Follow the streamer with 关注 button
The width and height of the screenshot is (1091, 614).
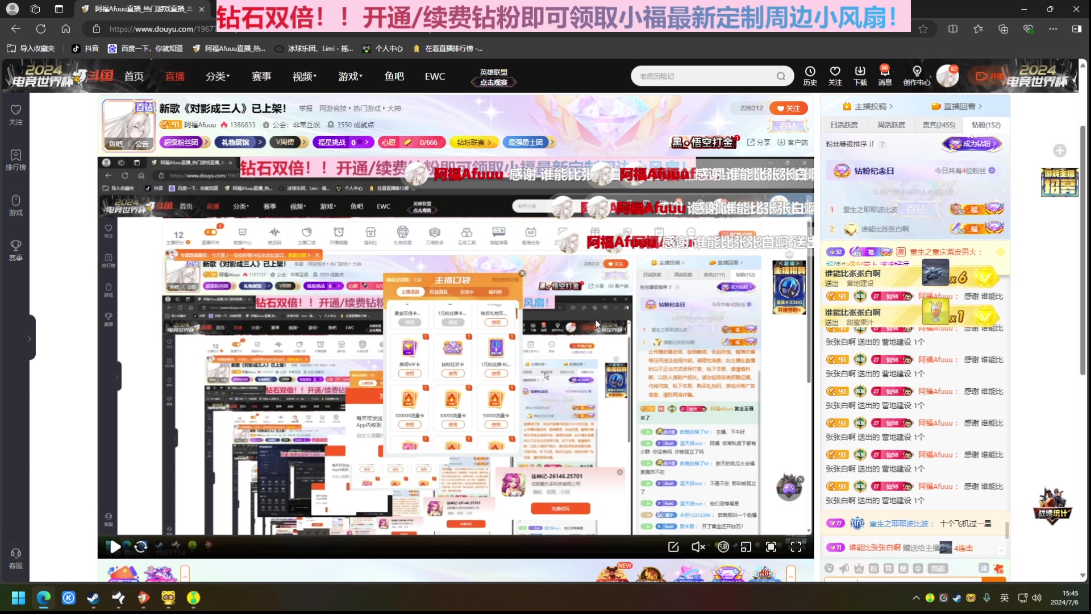788,108
